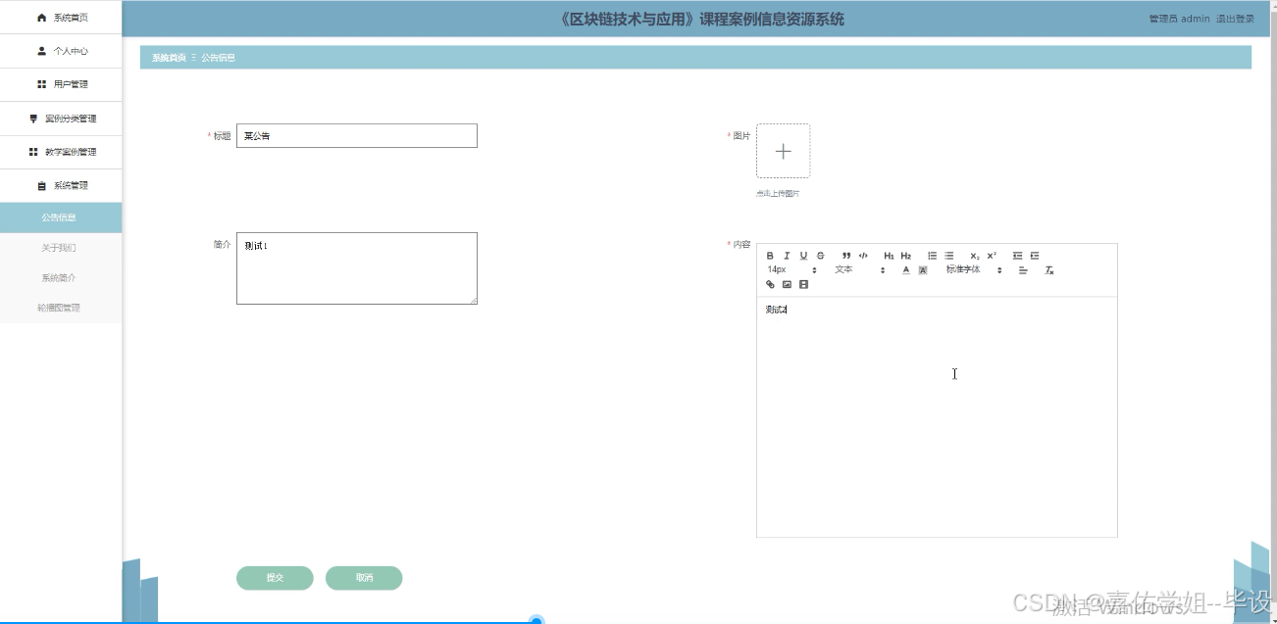Apply Heading 2 (H2) style
Viewport: 1277px width, 624px height.
905,256
